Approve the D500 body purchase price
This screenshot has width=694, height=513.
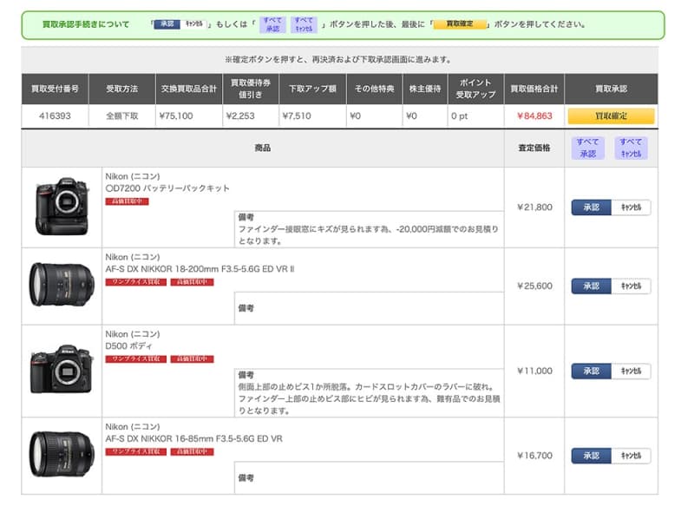pyautogui.click(x=591, y=371)
